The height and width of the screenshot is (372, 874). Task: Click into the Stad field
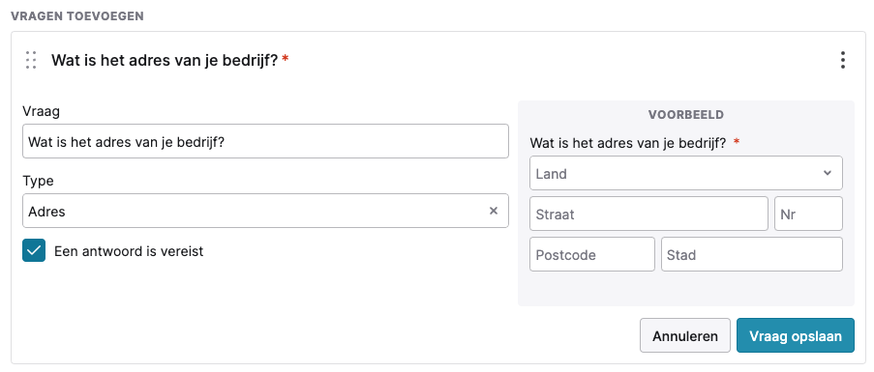coord(752,255)
